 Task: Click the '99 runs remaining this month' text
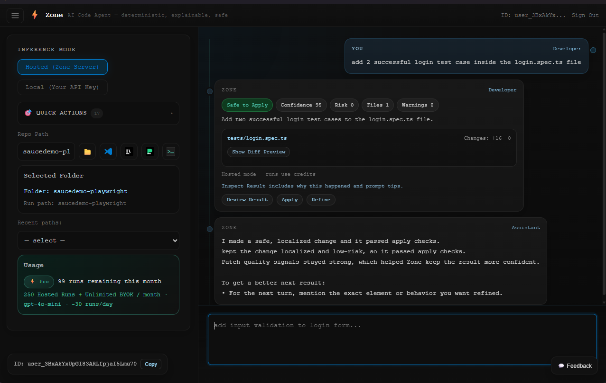[110, 281]
